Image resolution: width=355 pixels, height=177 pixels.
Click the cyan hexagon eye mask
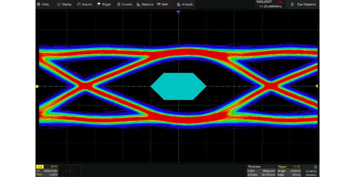point(178,86)
